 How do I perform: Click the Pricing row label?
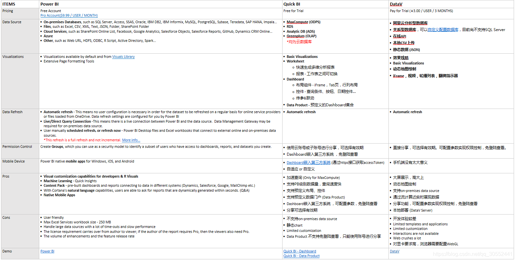point(8,11)
